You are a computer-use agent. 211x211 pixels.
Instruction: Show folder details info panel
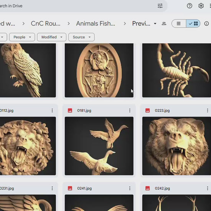coord(206,23)
